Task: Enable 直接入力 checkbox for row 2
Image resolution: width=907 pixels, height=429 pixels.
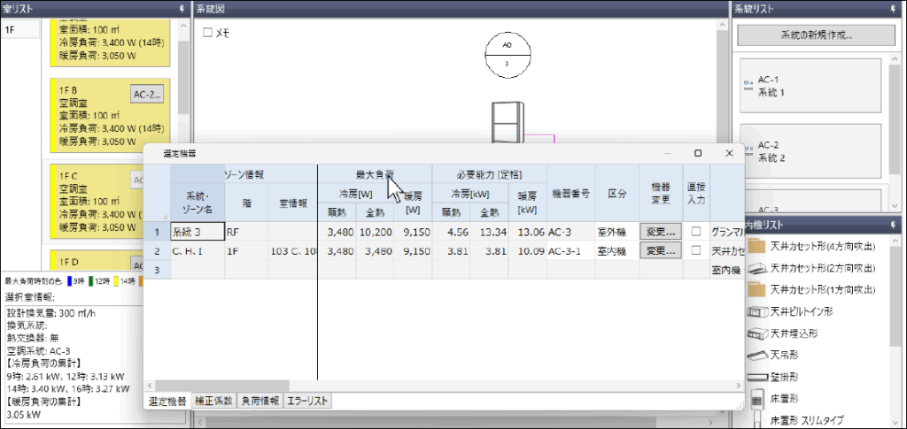Action: click(x=695, y=251)
